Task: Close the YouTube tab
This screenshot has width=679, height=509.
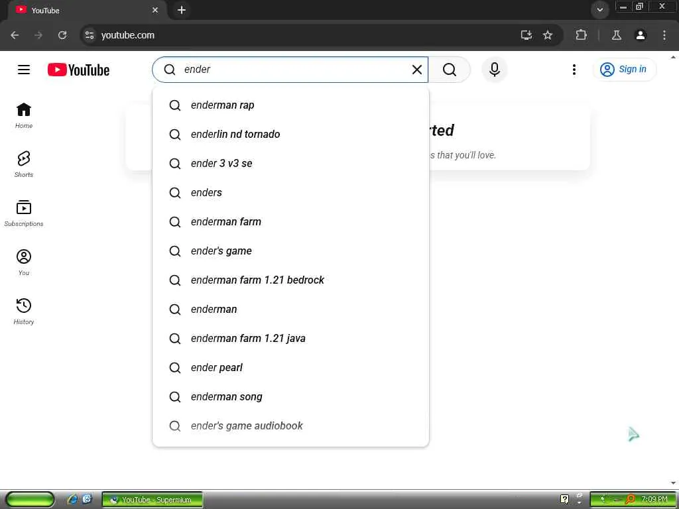Action: tap(155, 10)
